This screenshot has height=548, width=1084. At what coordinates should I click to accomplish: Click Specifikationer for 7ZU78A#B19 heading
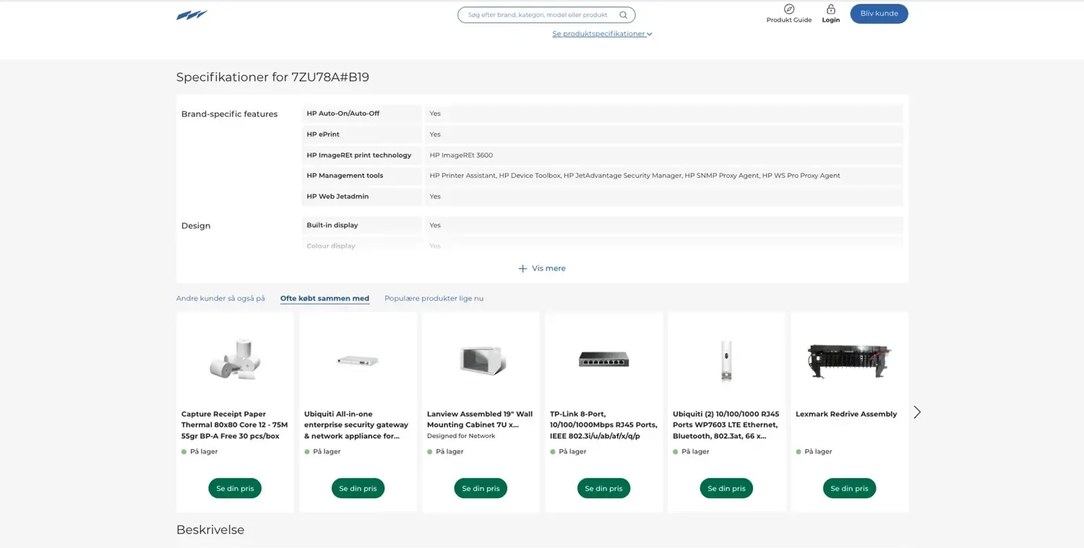point(272,77)
